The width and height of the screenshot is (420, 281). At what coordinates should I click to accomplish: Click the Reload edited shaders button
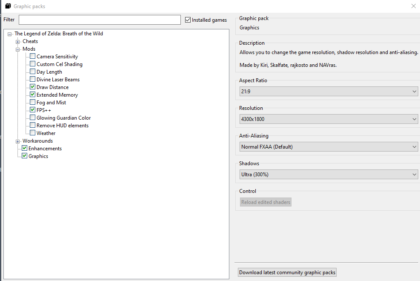(266, 202)
